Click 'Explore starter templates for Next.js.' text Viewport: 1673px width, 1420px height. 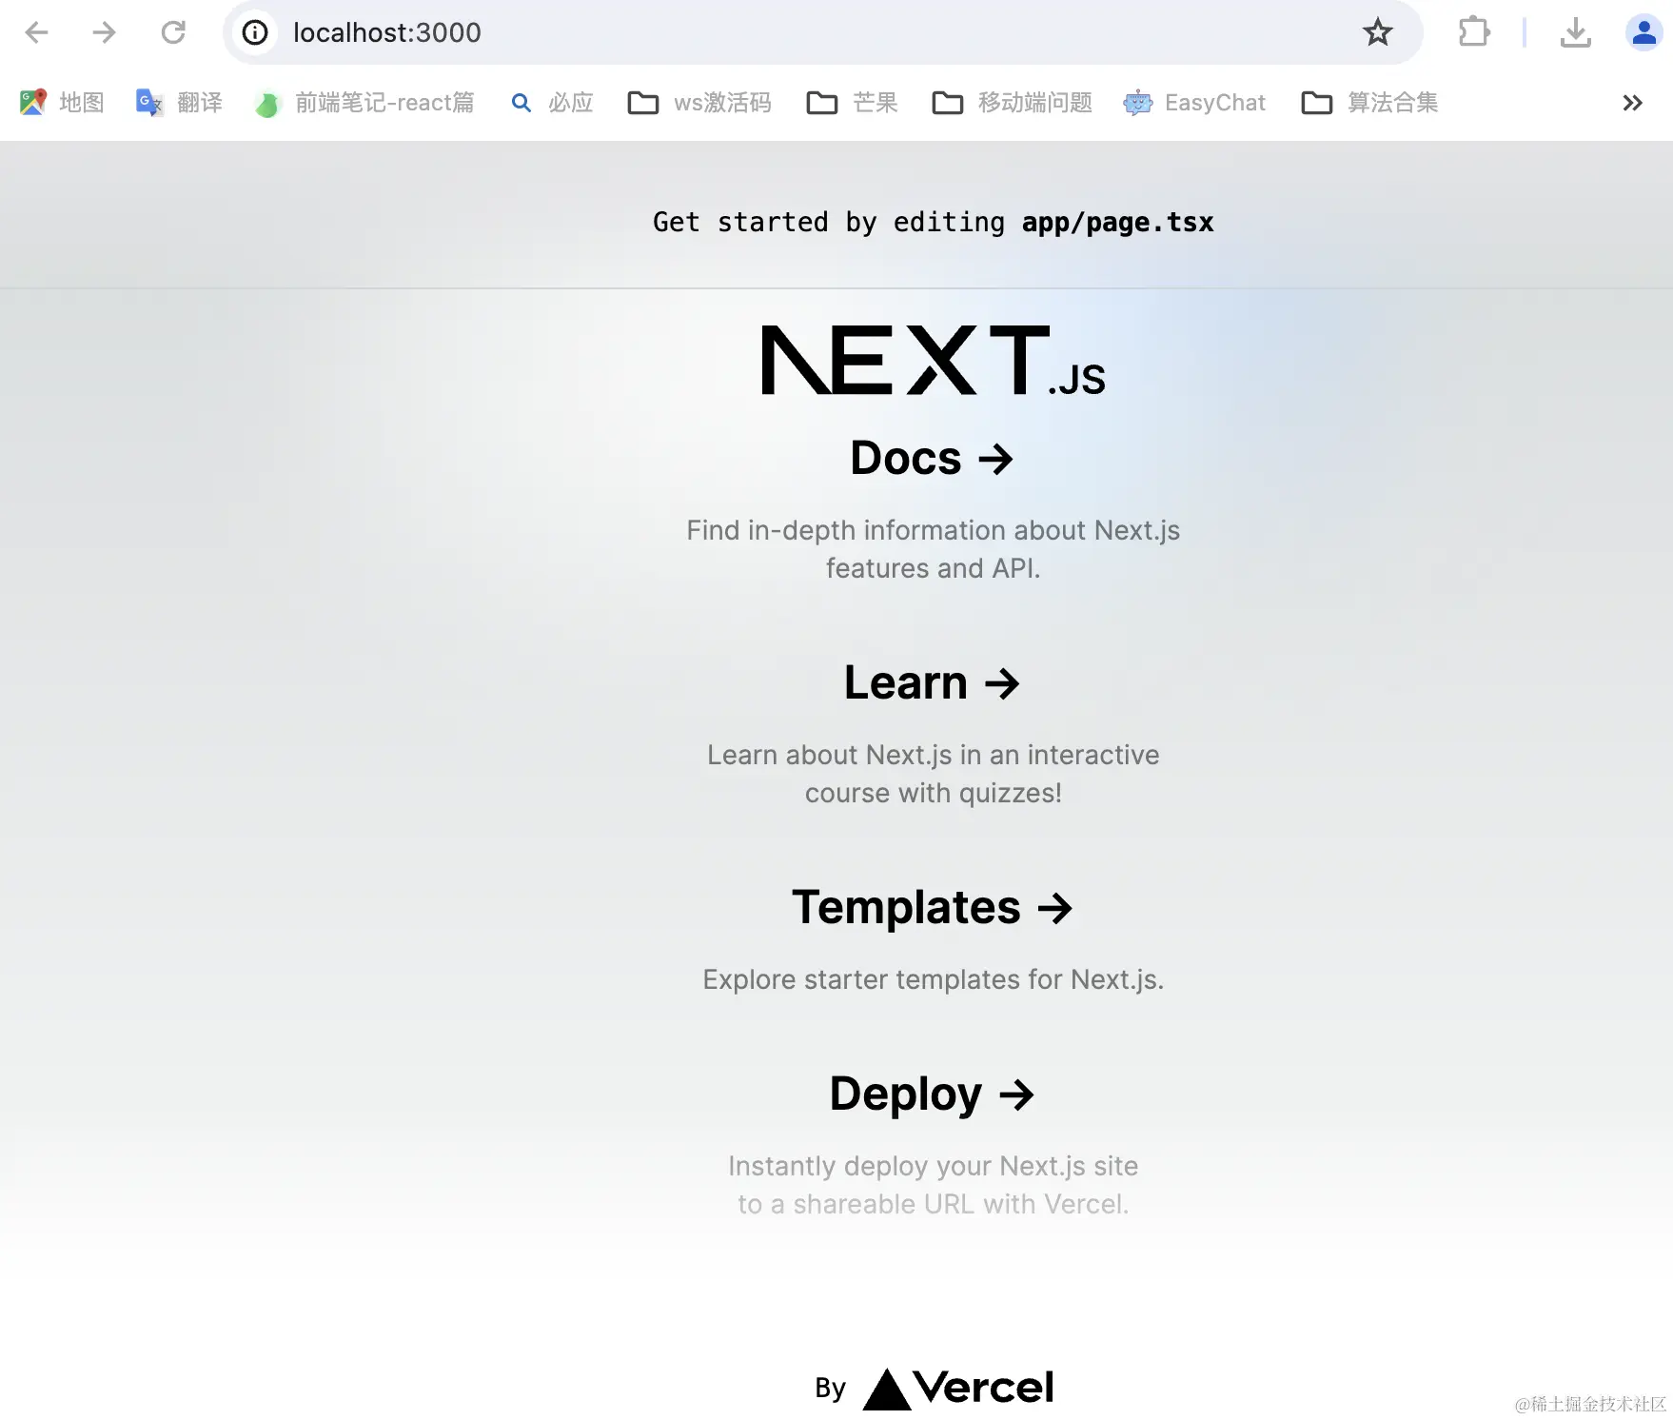[934, 979]
